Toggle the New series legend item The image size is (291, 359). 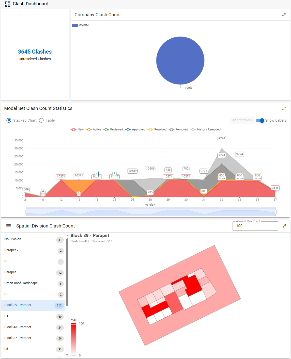click(77, 129)
